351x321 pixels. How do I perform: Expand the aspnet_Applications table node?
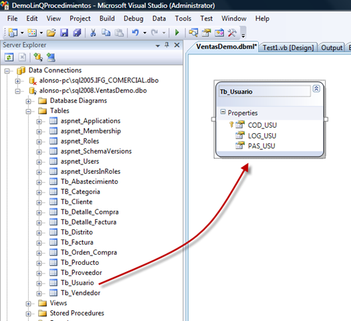pyautogui.click(x=39, y=122)
